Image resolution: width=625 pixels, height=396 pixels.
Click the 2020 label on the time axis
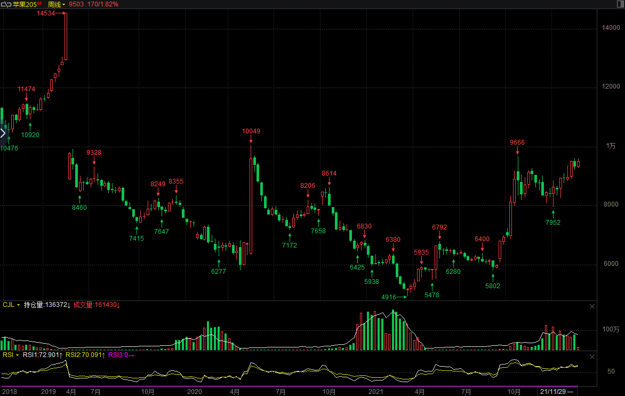(x=195, y=392)
